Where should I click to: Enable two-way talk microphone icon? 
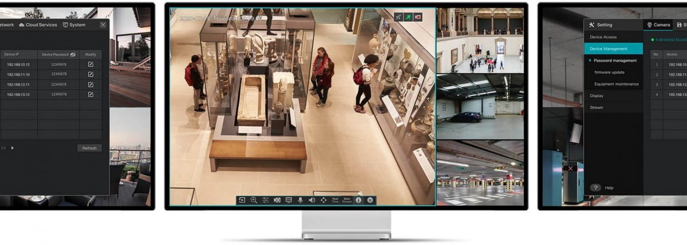300,200
